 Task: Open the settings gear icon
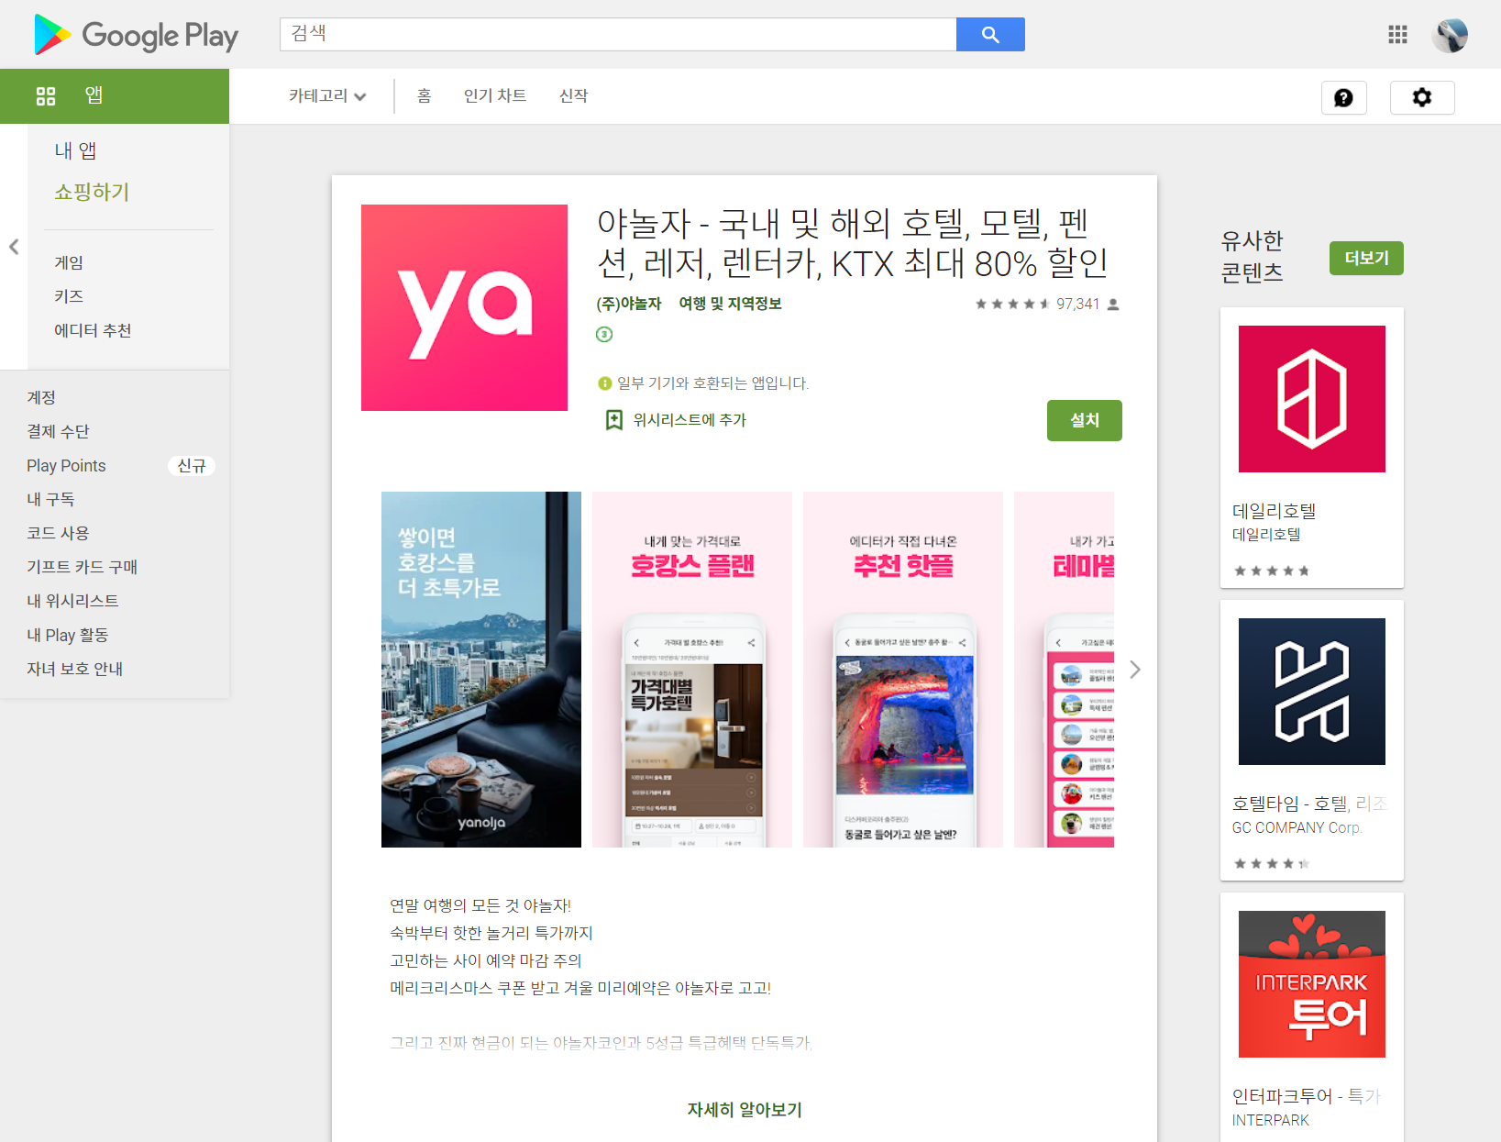[x=1422, y=98]
